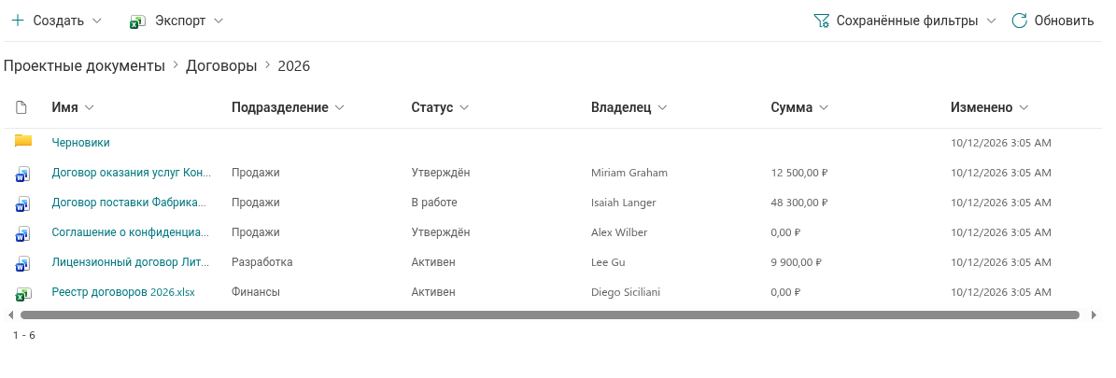1116x378 pixels.
Task: Click the file type column header icon
Action: click(x=21, y=107)
